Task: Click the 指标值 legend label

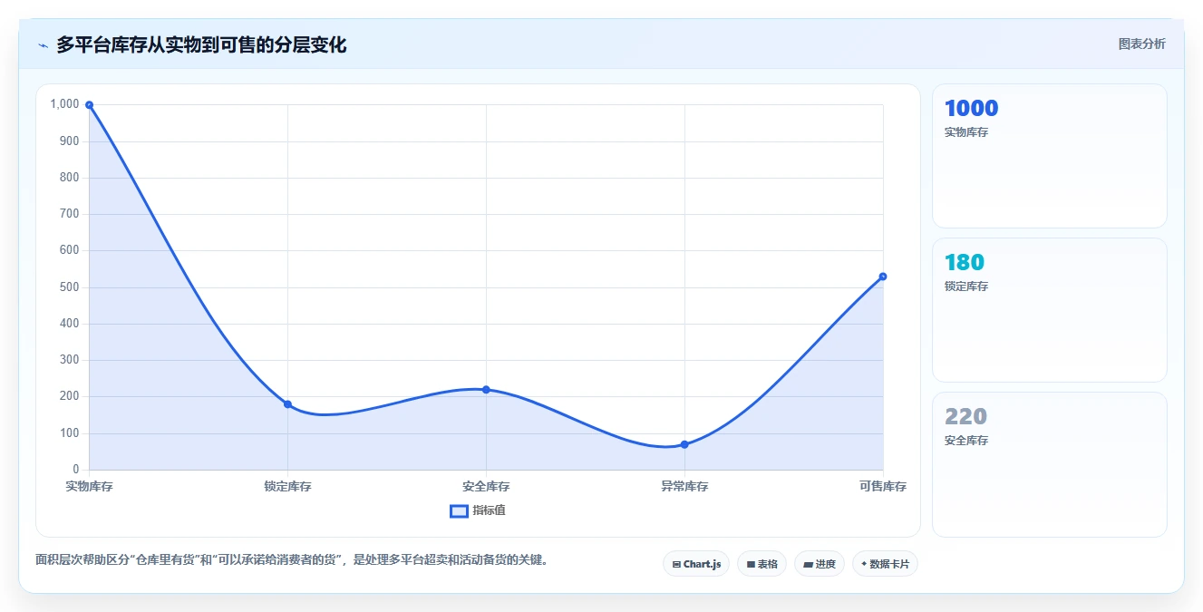Action: pyautogui.click(x=489, y=511)
